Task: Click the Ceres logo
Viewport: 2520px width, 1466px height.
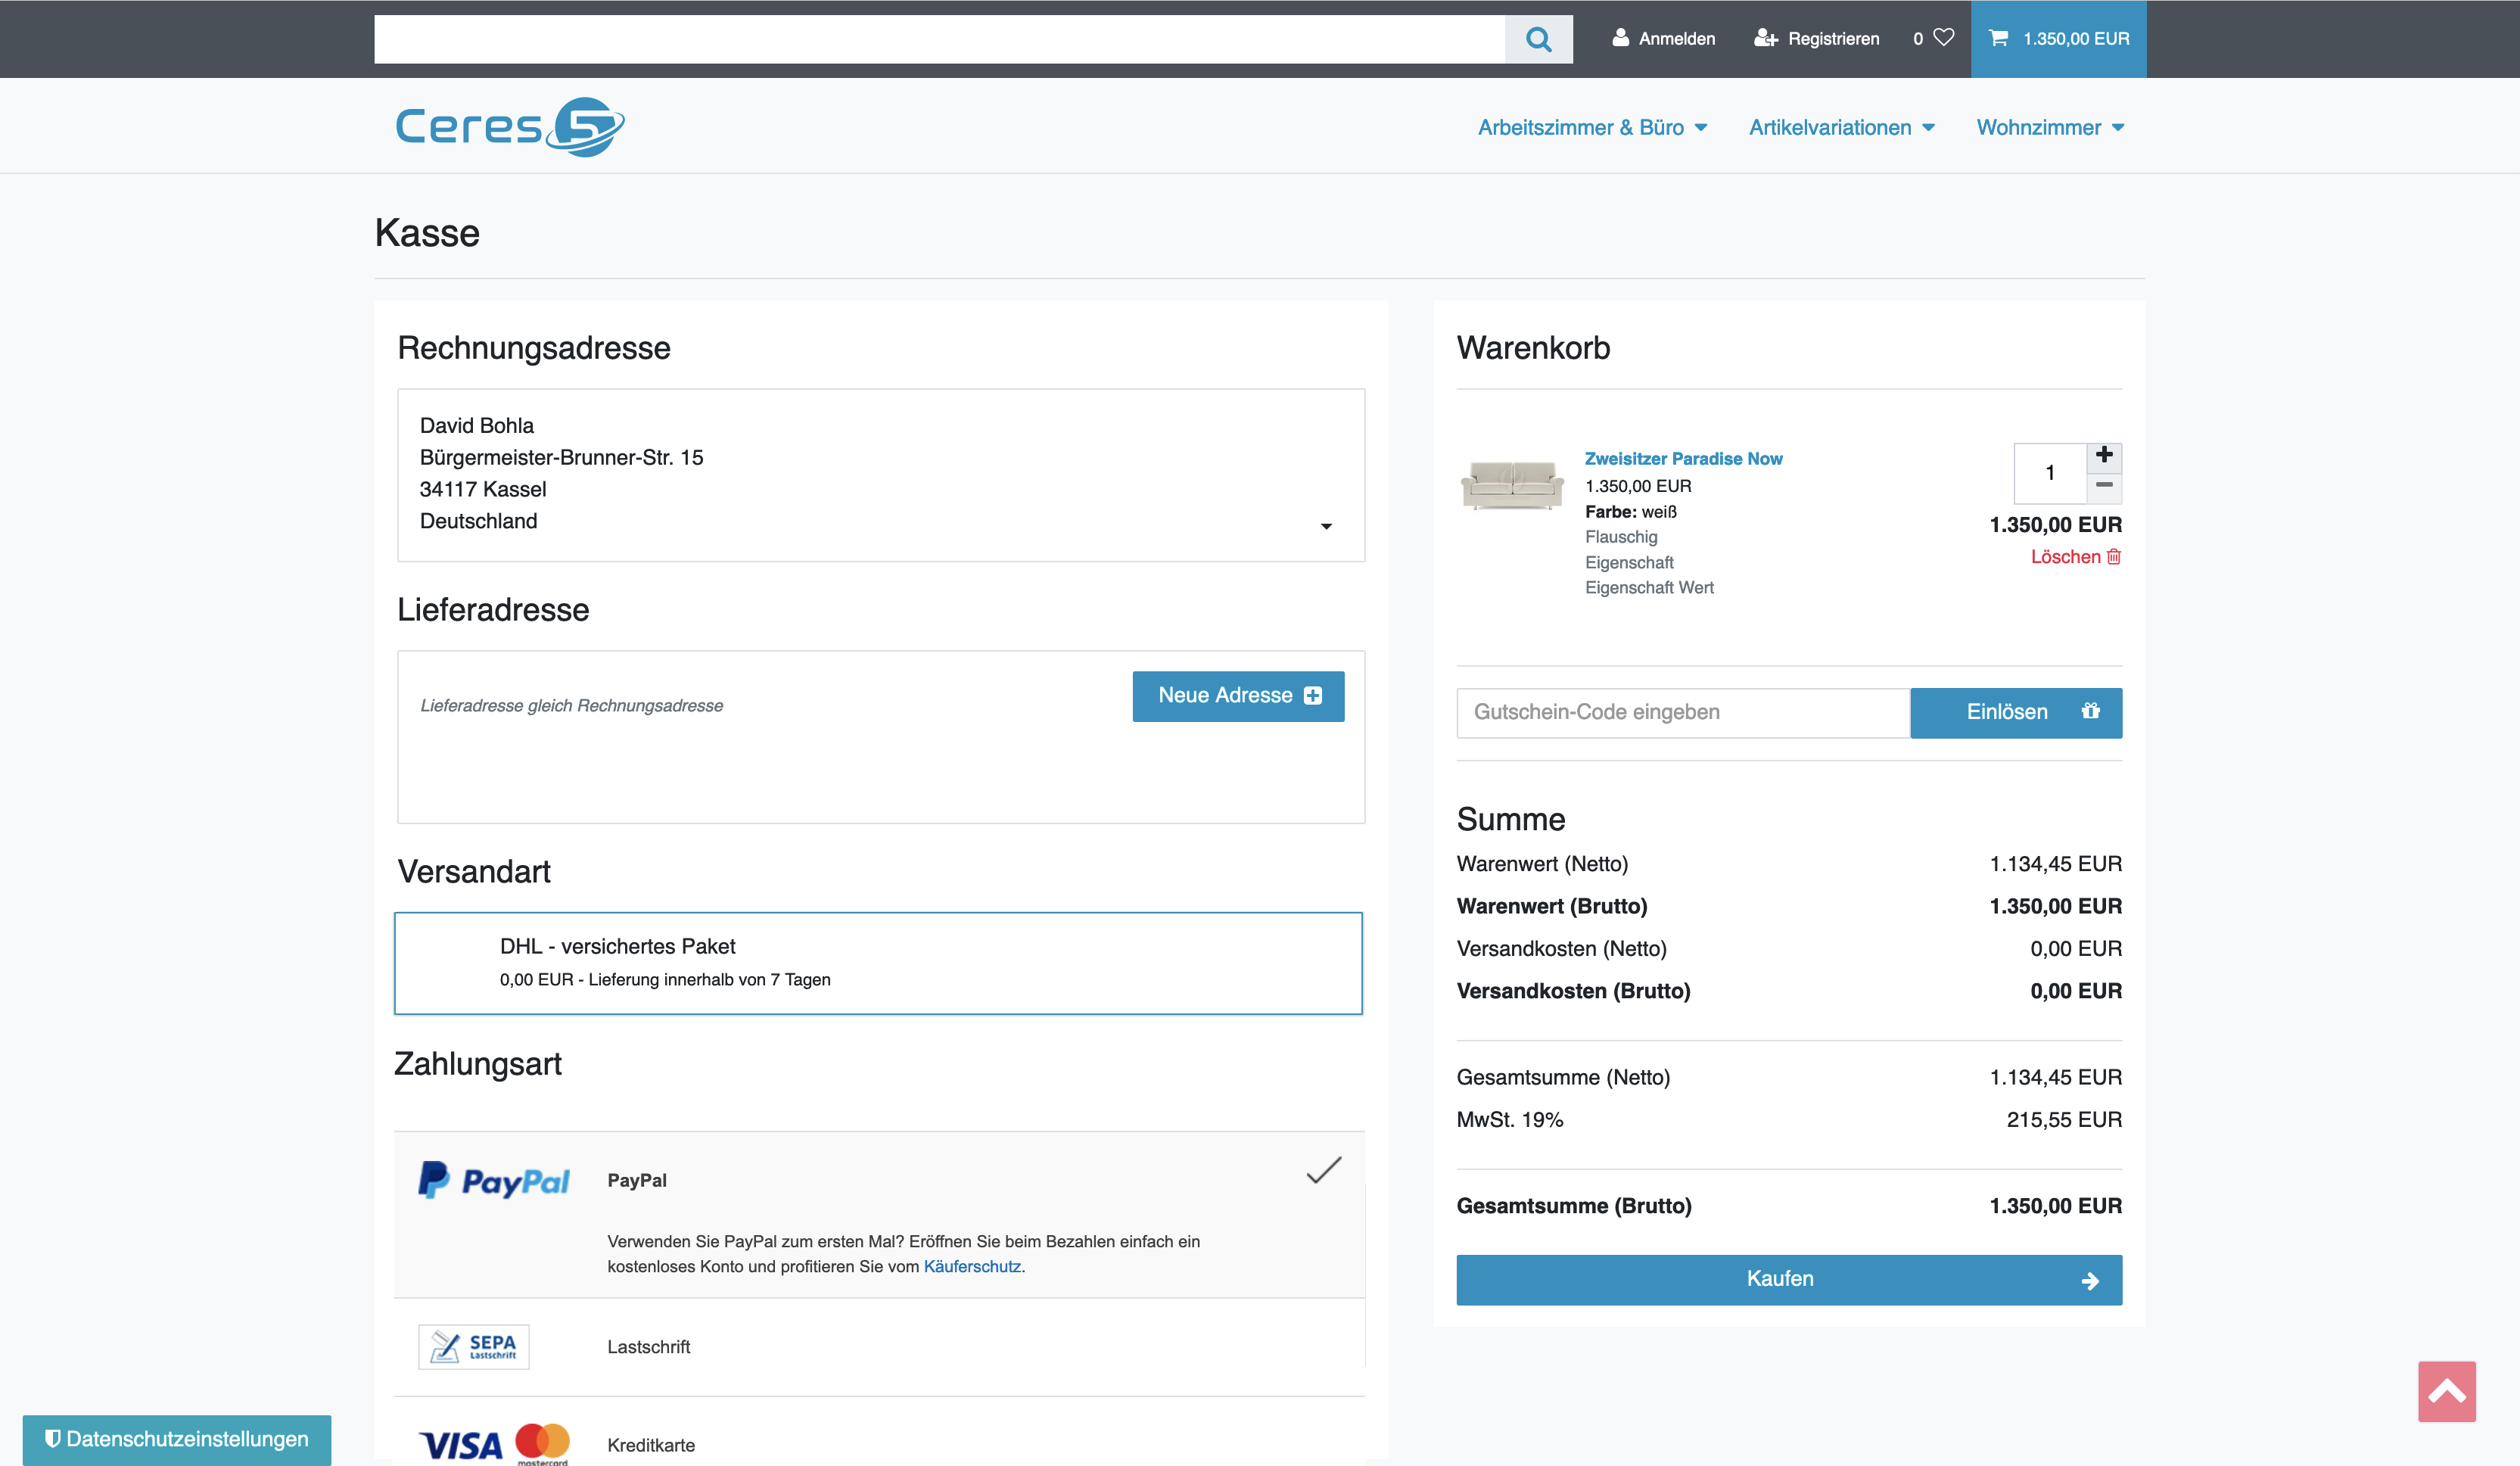Action: [509, 127]
